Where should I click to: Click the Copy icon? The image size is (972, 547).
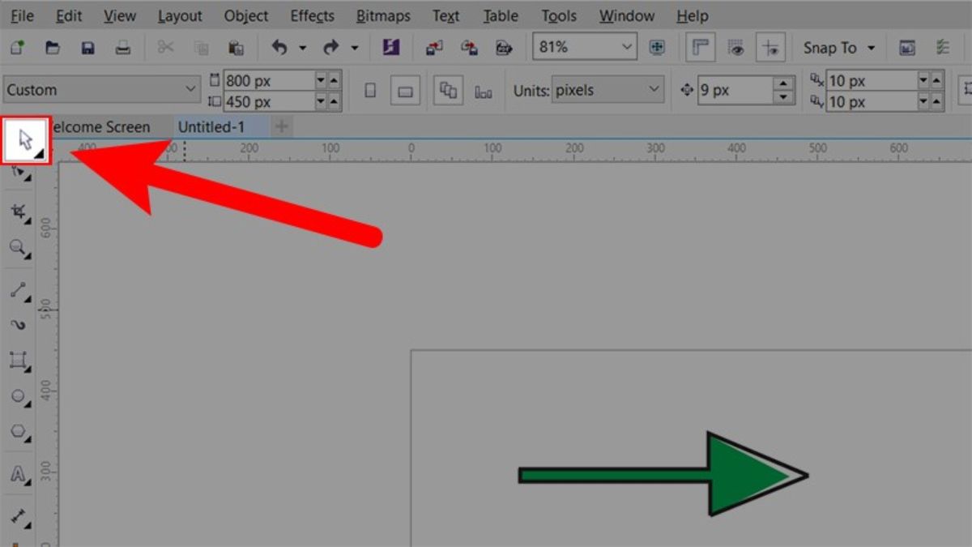[x=201, y=48]
